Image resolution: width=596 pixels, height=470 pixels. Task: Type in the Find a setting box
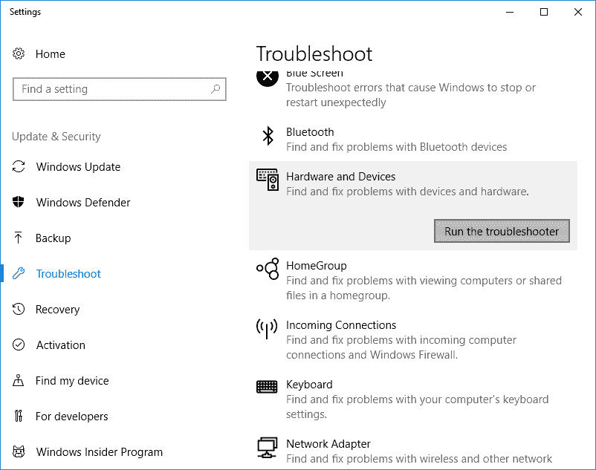point(111,89)
